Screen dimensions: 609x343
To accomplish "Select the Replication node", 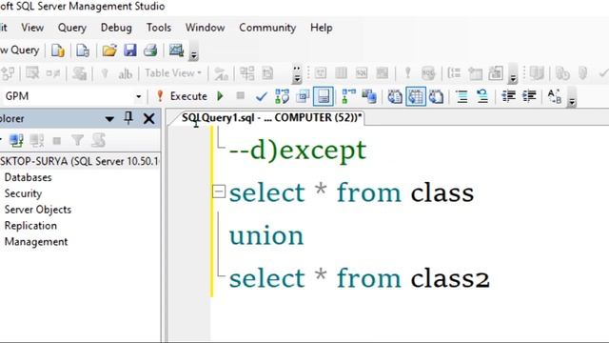I will tap(30, 226).
